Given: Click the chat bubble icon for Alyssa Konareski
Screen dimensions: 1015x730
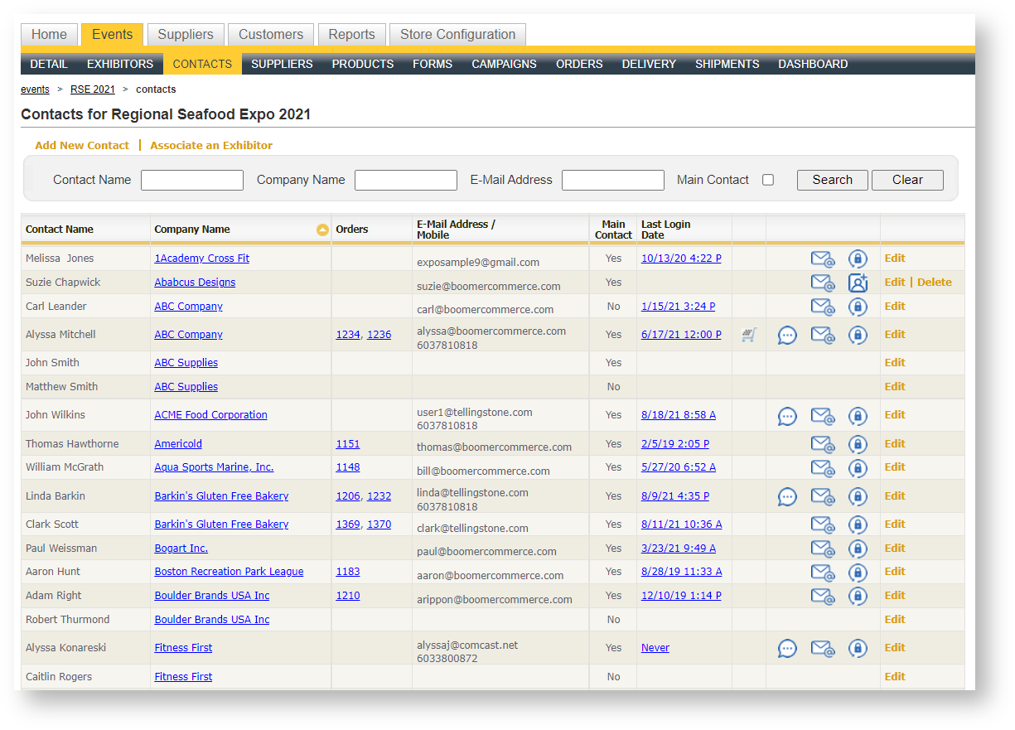Looking at the screenshot, I should click(x=787, y=648).
